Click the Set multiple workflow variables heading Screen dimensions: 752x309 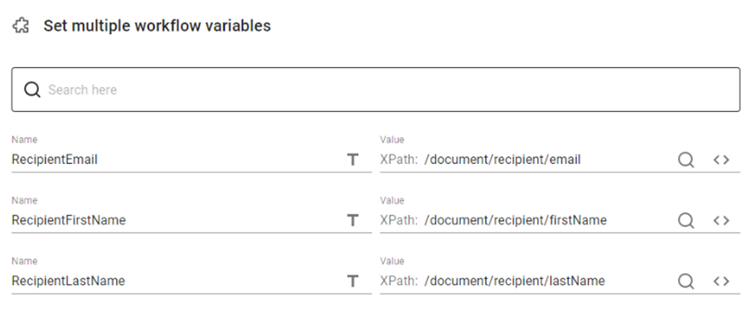tap(158, 26)
